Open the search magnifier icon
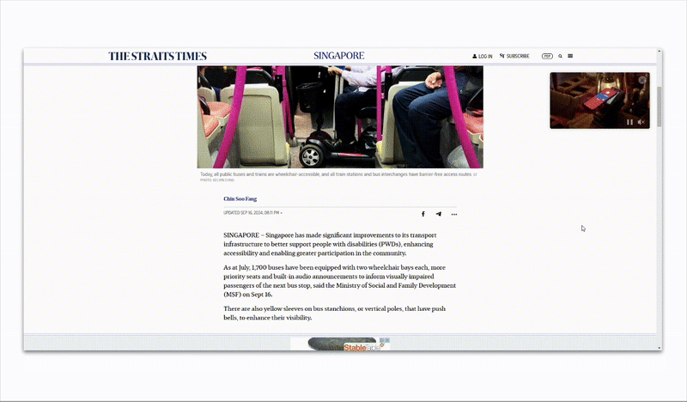 pos(560,56)
